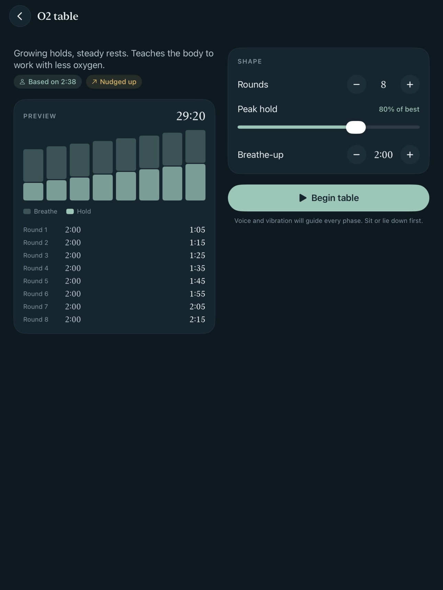Tap the Nudged up chip
This screenshot has width=443, height=590.
(114, 82)
